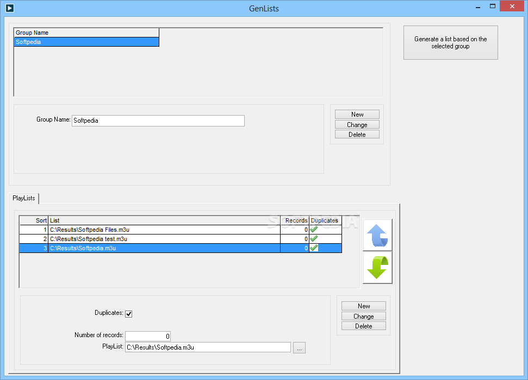Select C:\Results\Softpedia test.m3u row
Viewport: 528px width, 380px height.
(x=181, y=239)
